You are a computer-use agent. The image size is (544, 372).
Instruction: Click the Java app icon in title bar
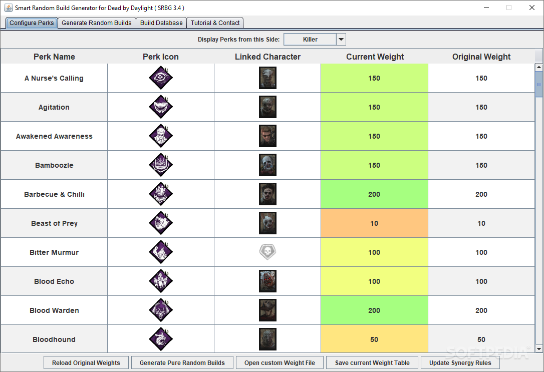8,8
